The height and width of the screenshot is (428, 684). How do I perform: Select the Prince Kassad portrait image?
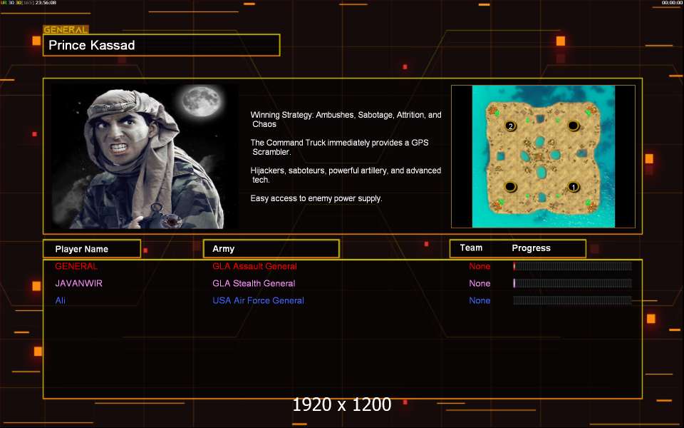(x=145, y=156)
